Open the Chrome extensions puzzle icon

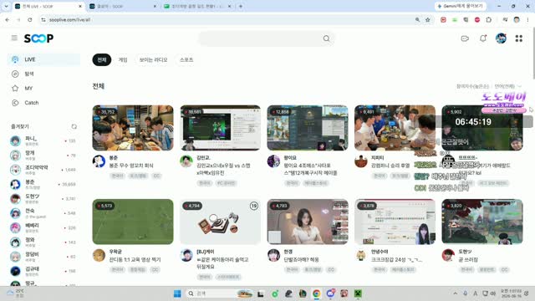[488, 20]
